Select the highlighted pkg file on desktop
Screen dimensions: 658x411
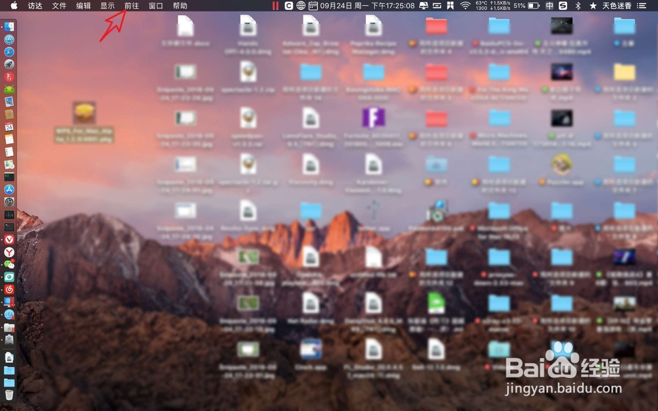tap(84, 122)
